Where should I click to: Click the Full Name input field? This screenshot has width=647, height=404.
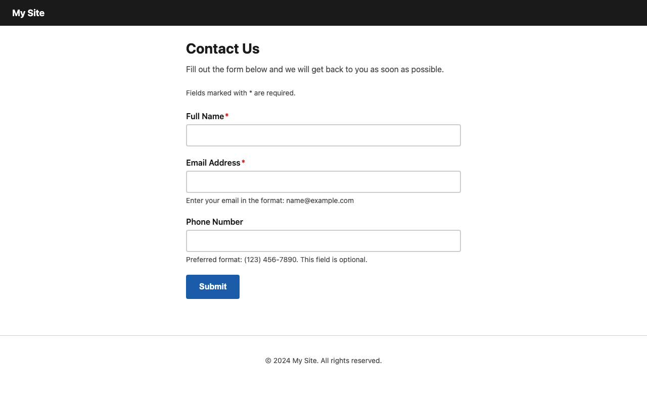(323, 135)
